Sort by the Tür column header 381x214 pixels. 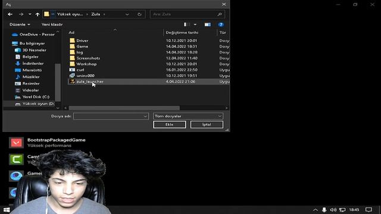pos(223,33)
